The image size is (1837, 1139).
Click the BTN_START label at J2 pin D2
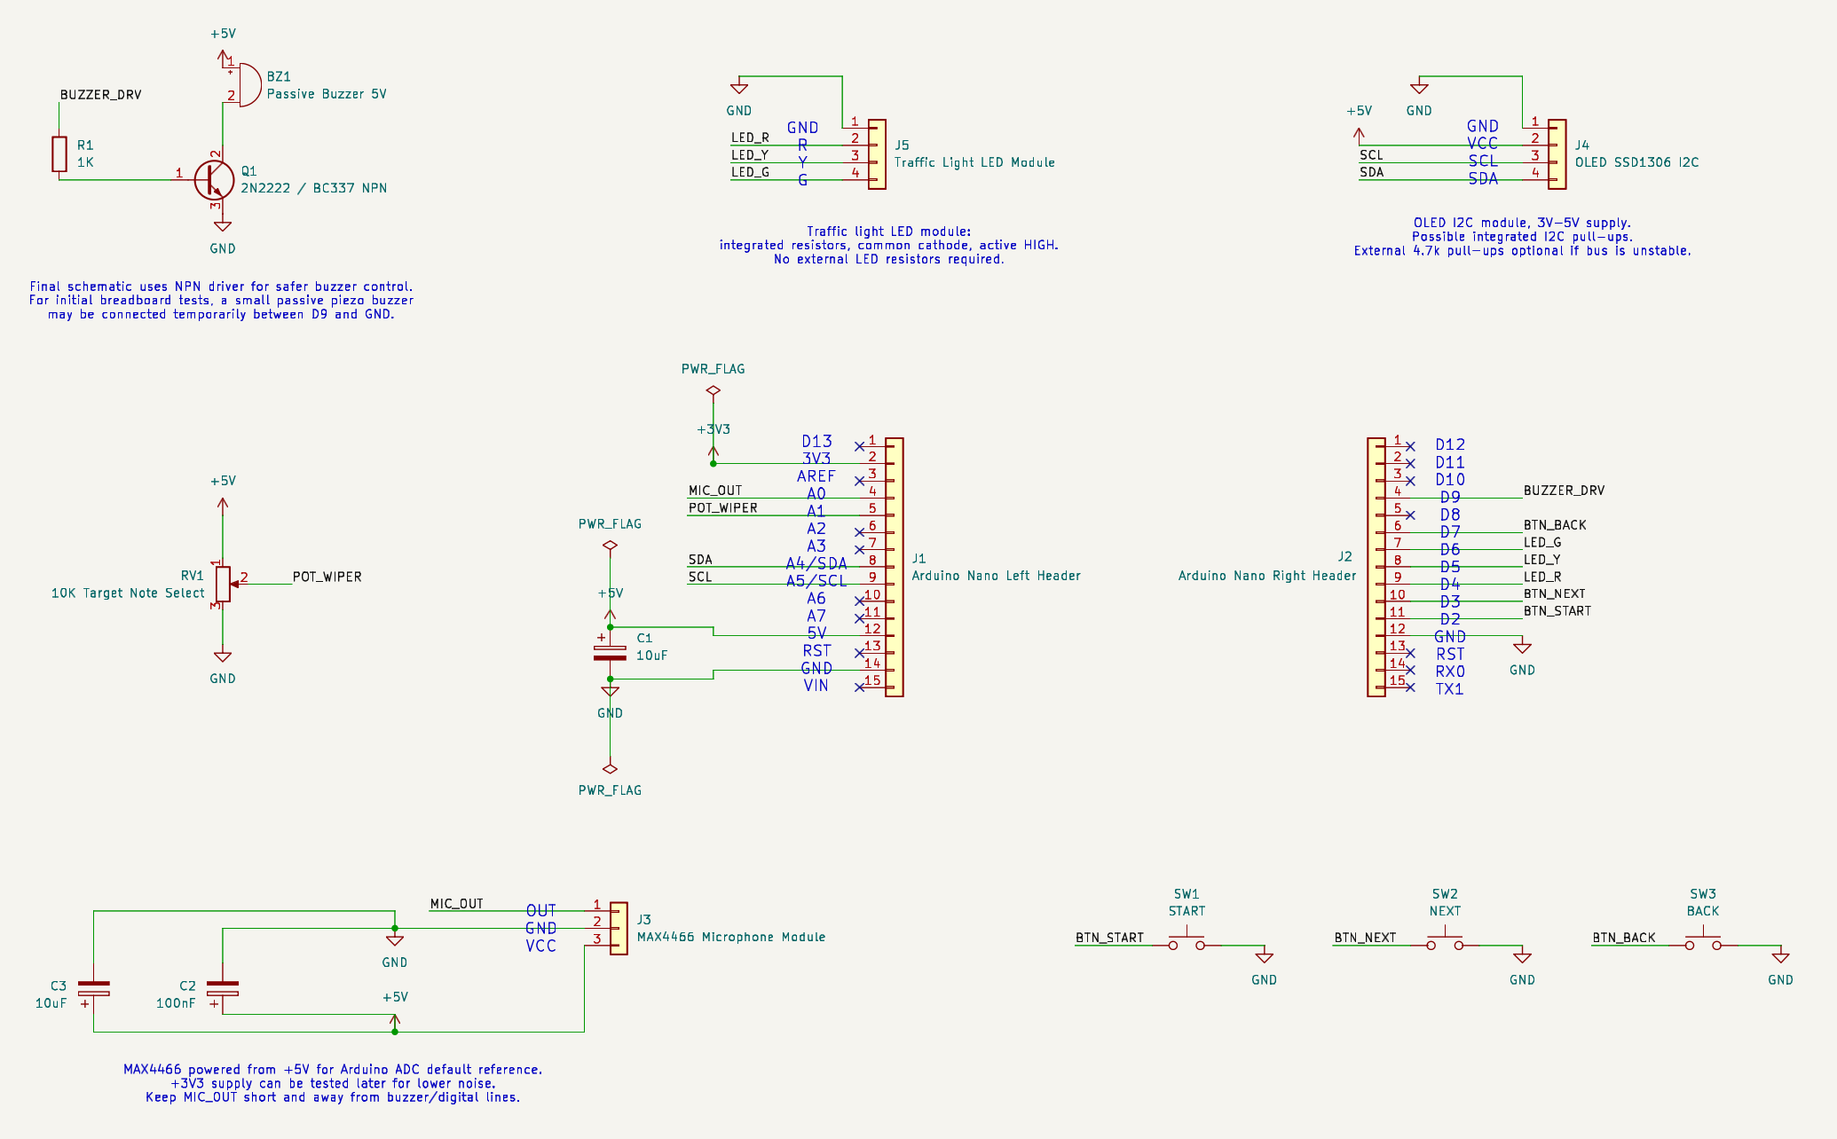(1557, 611)
